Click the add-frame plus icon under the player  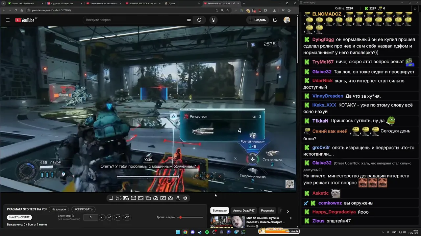tap(163, 198)
